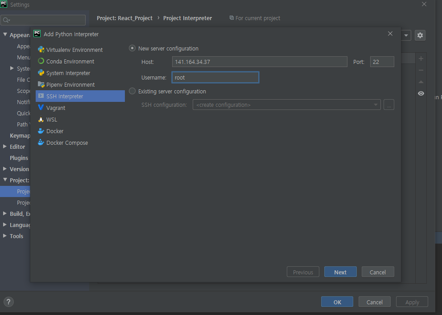Click the minus remove package icon

[x=421, y=70]
